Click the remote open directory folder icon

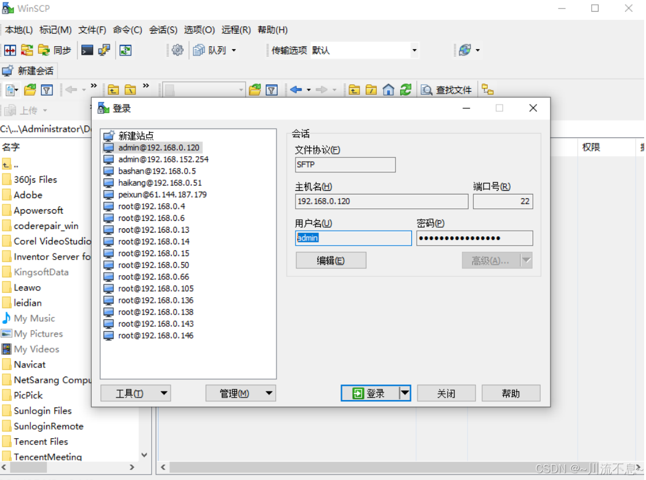pyautogui.click(x=255, y=90)
